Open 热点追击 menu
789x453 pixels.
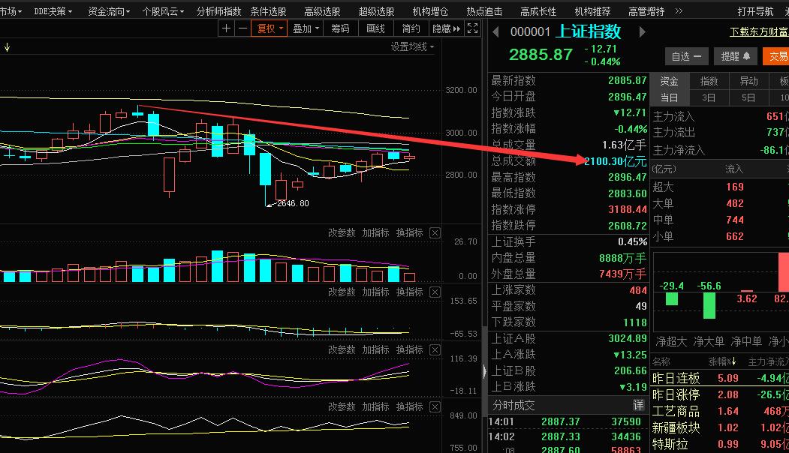484,11
